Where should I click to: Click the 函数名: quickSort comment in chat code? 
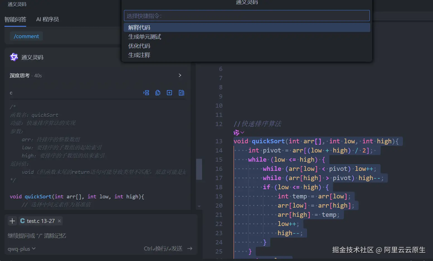click(34, 115)
